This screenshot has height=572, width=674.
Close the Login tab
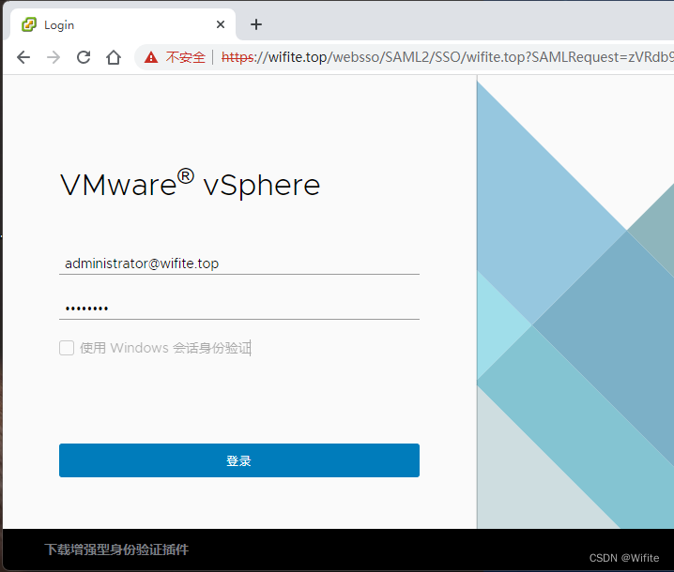[221, 24]
